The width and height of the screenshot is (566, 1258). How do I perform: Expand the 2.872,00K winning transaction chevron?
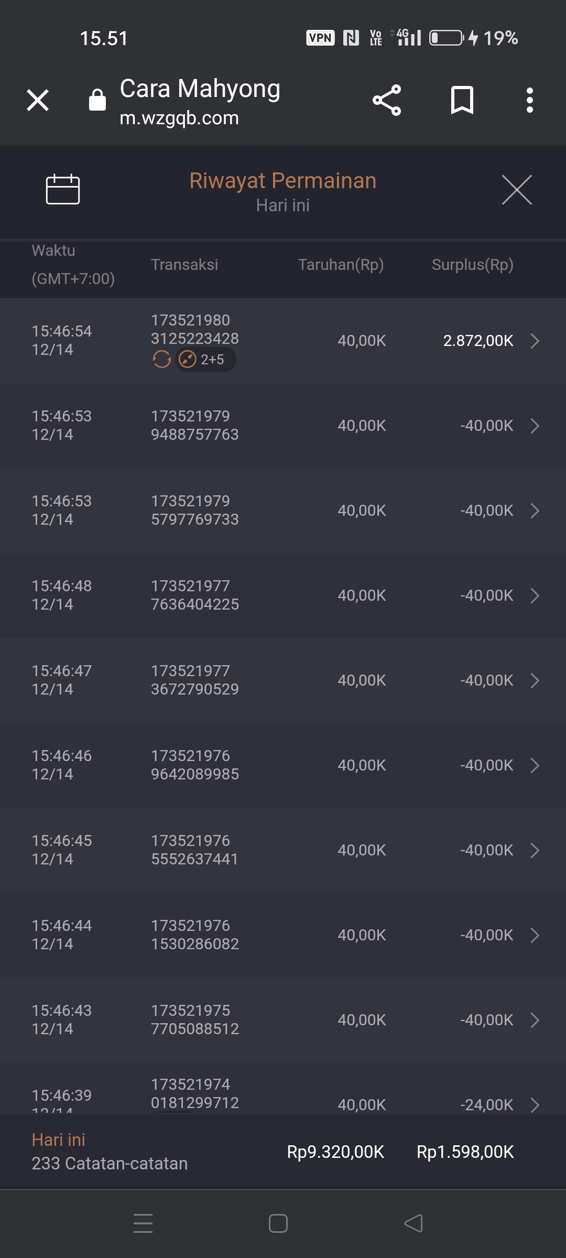535,341
